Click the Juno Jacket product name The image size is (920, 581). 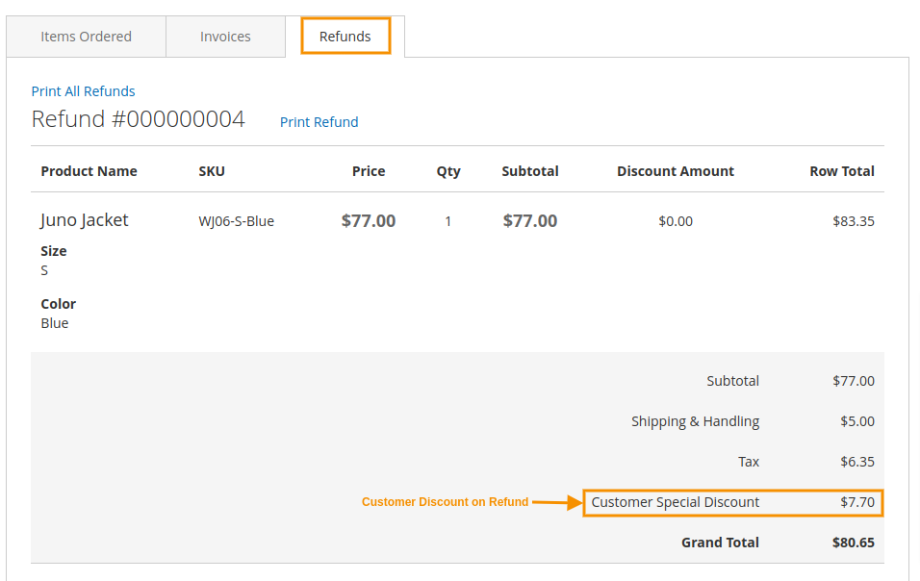(84, 220)
